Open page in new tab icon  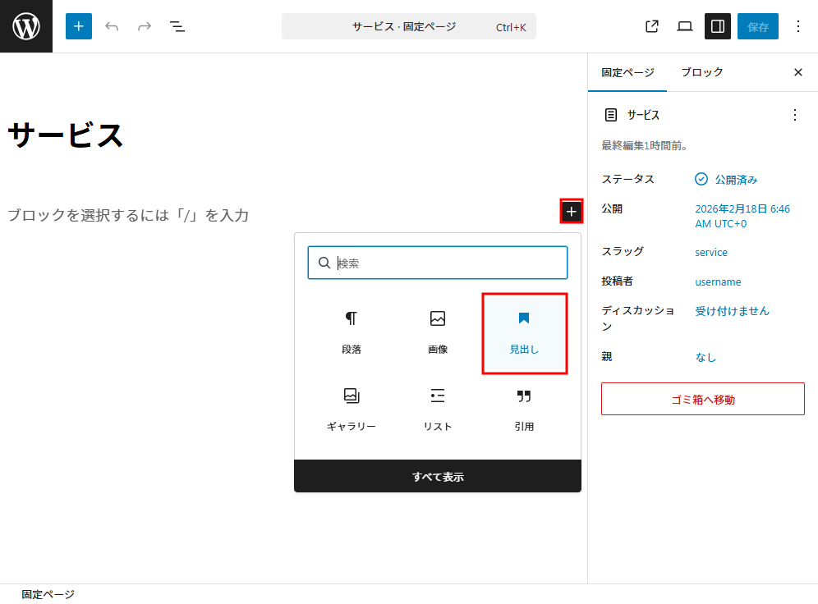pyautogui.click(x=652, y=26)
